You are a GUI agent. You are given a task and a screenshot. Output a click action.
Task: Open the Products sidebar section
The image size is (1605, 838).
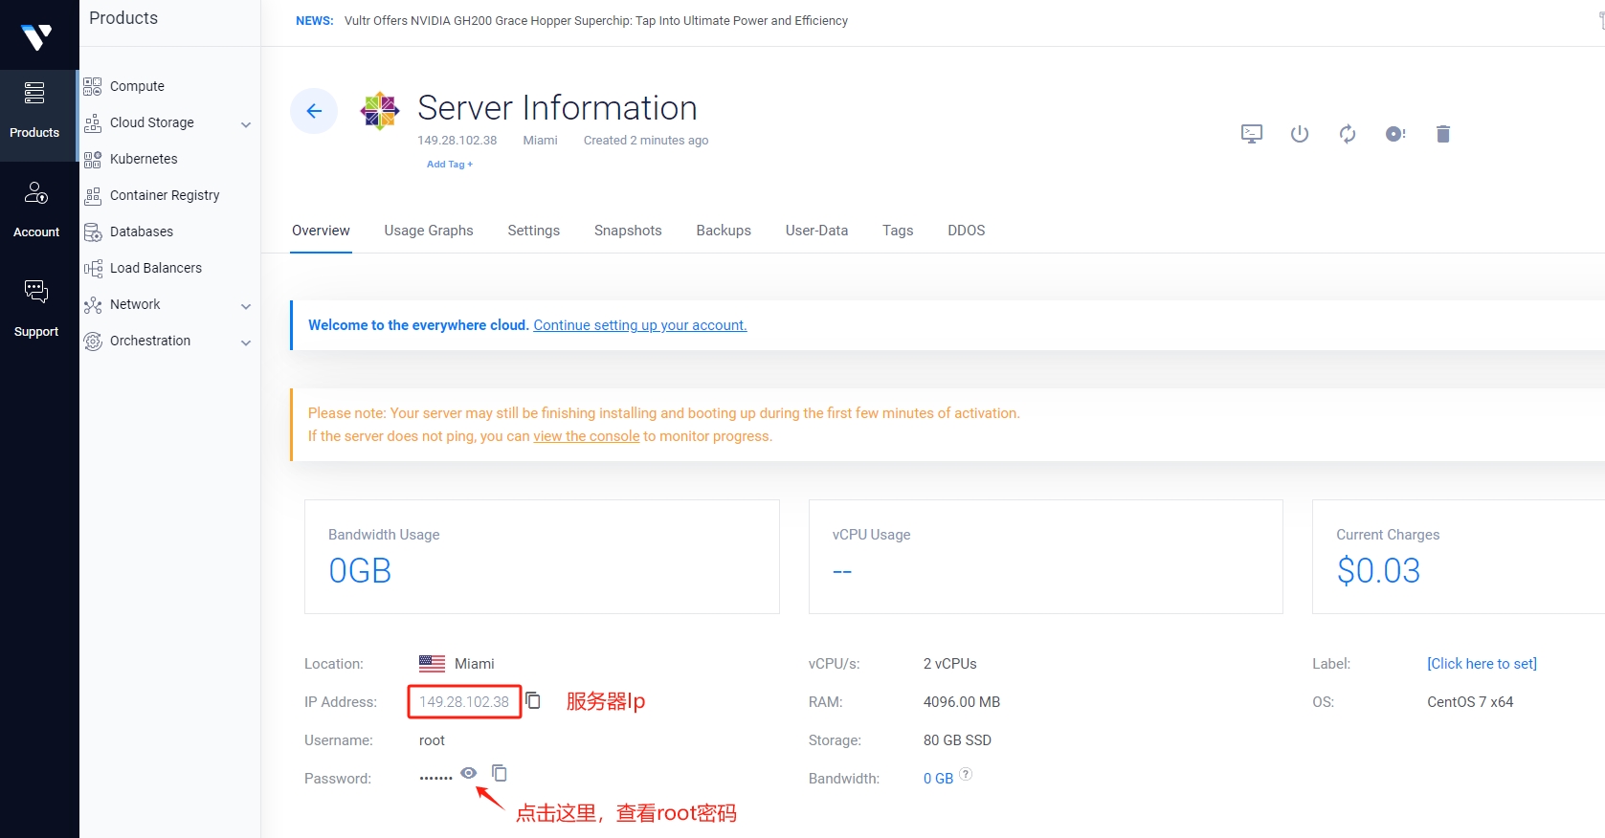pyautogui.click(x=36, y=115)
